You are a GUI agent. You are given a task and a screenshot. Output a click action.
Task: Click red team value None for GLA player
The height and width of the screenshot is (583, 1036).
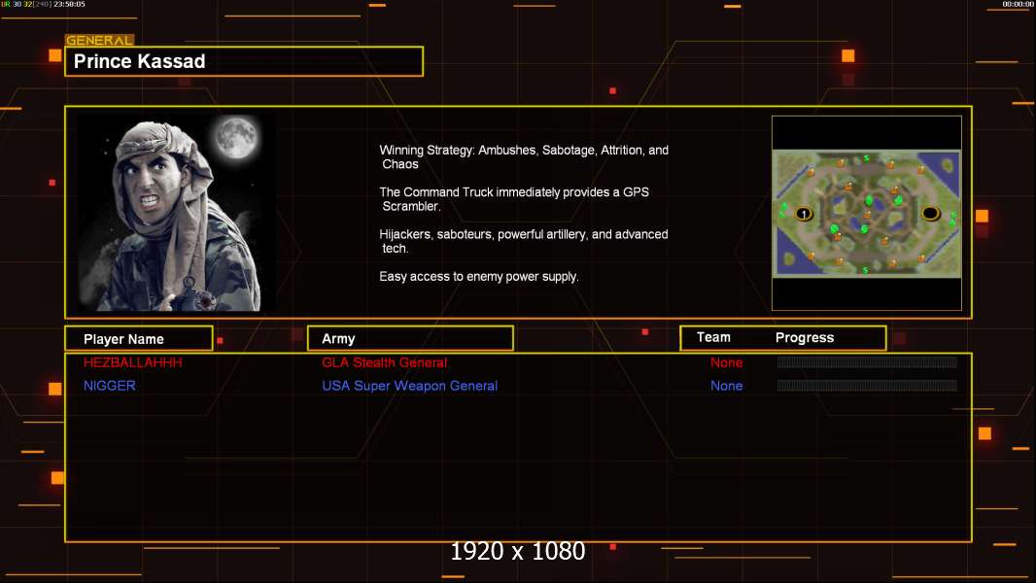click(x=726, y=362)
